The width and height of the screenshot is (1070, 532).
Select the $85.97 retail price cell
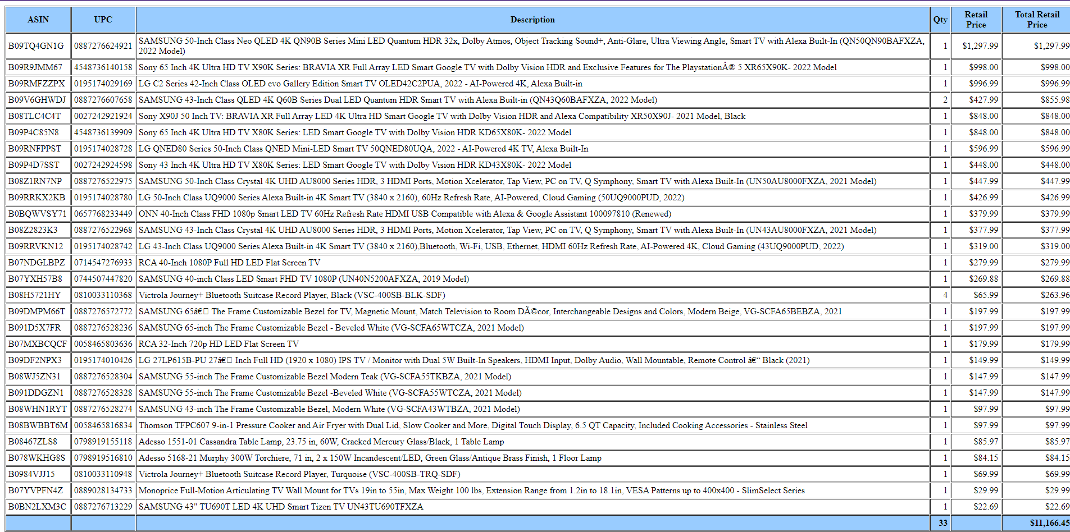coord(976,442)
